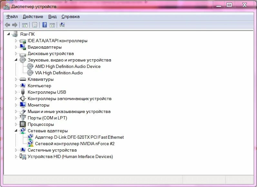257x187 pixels.
Task: Click the AMD High Definition Audio speaker icon
Action: pos(30,66)
